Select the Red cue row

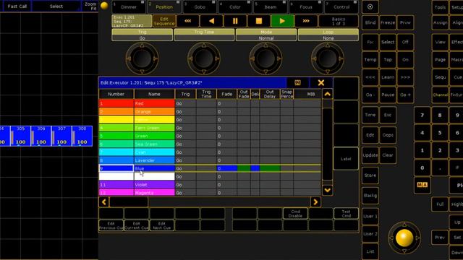point(210,103)
